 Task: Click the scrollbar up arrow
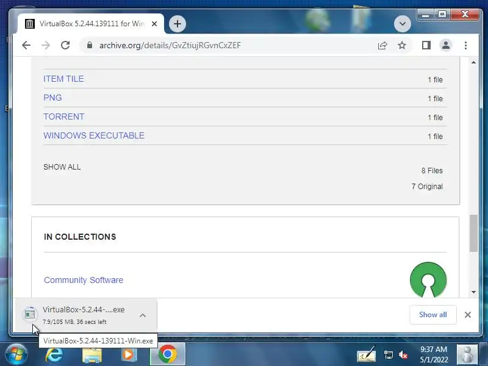tap(473, 63)
